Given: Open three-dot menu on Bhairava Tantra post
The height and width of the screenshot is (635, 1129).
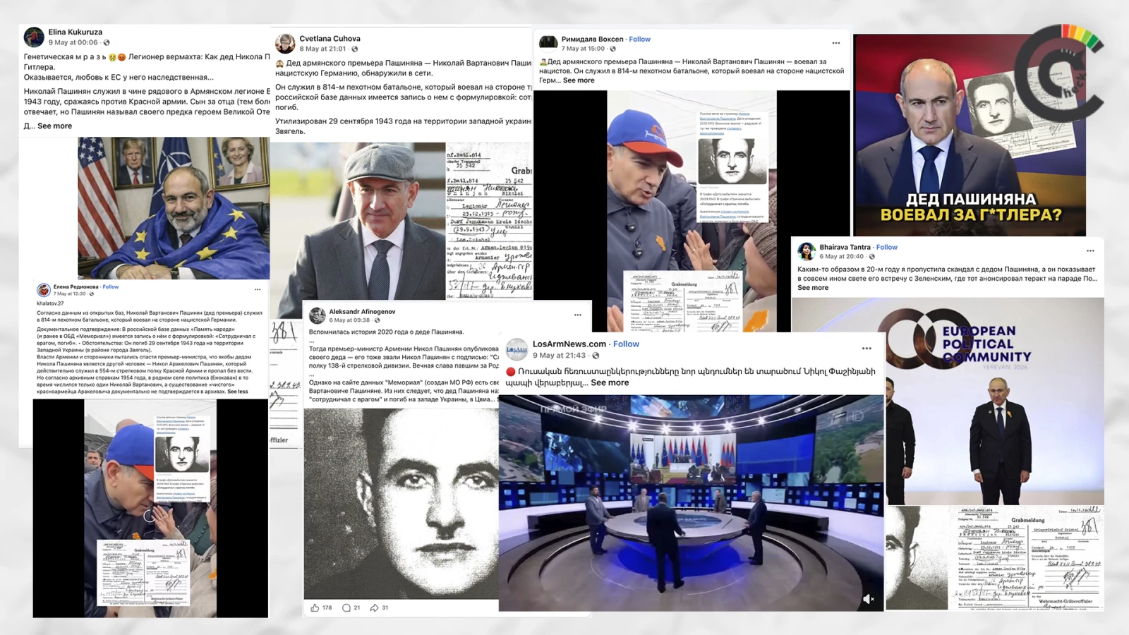Looking at the screenshot, I should coord(1090,250).
